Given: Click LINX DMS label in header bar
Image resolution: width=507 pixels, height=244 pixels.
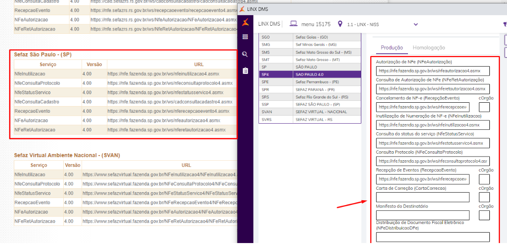Looking at the screenshot, I should point(269,24).
